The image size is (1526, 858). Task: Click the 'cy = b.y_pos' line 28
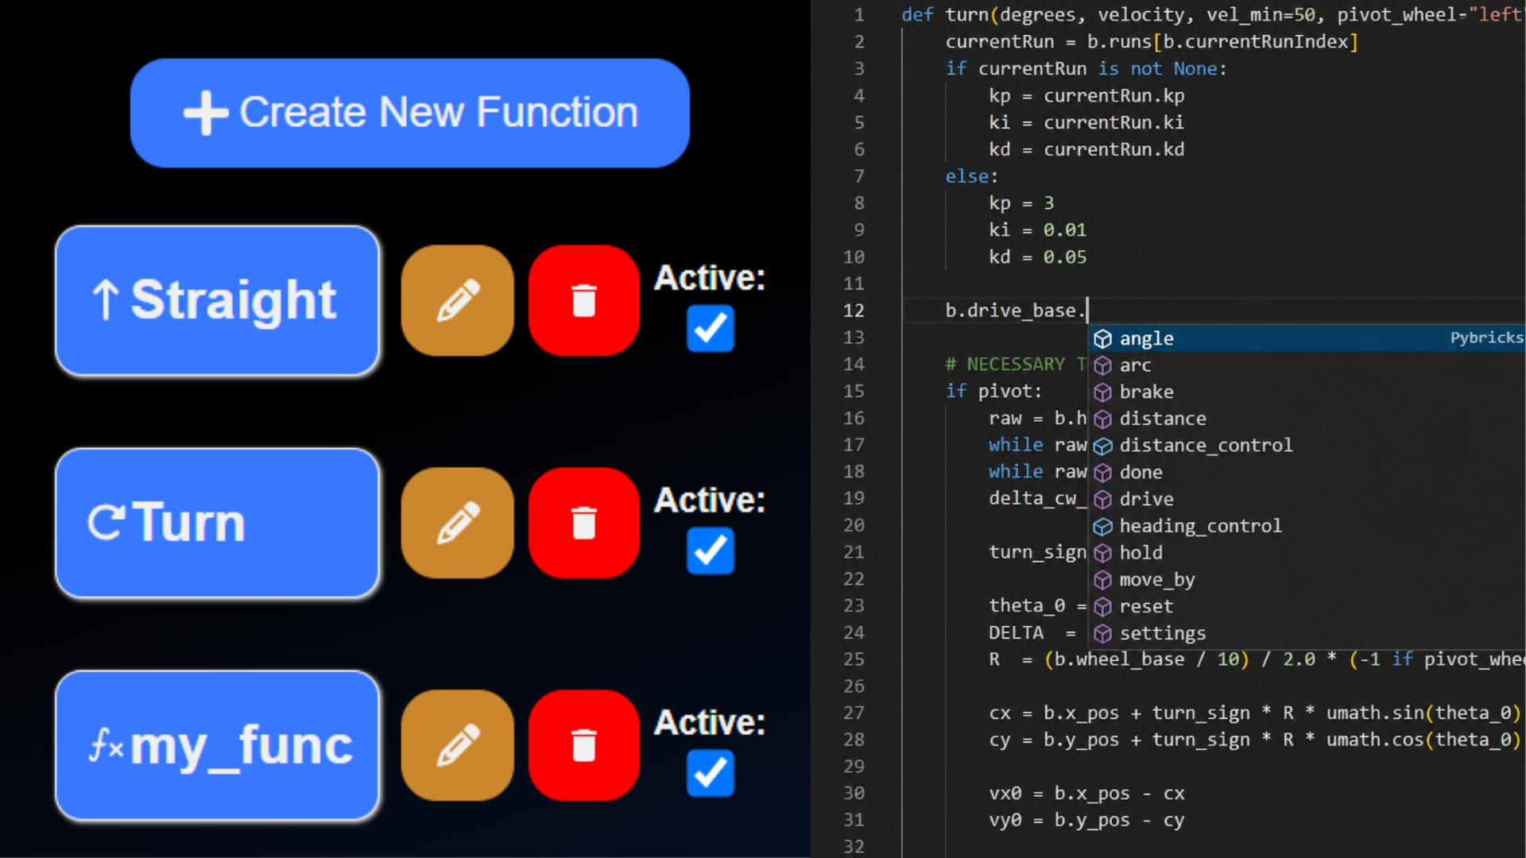tap(1255, 740)
